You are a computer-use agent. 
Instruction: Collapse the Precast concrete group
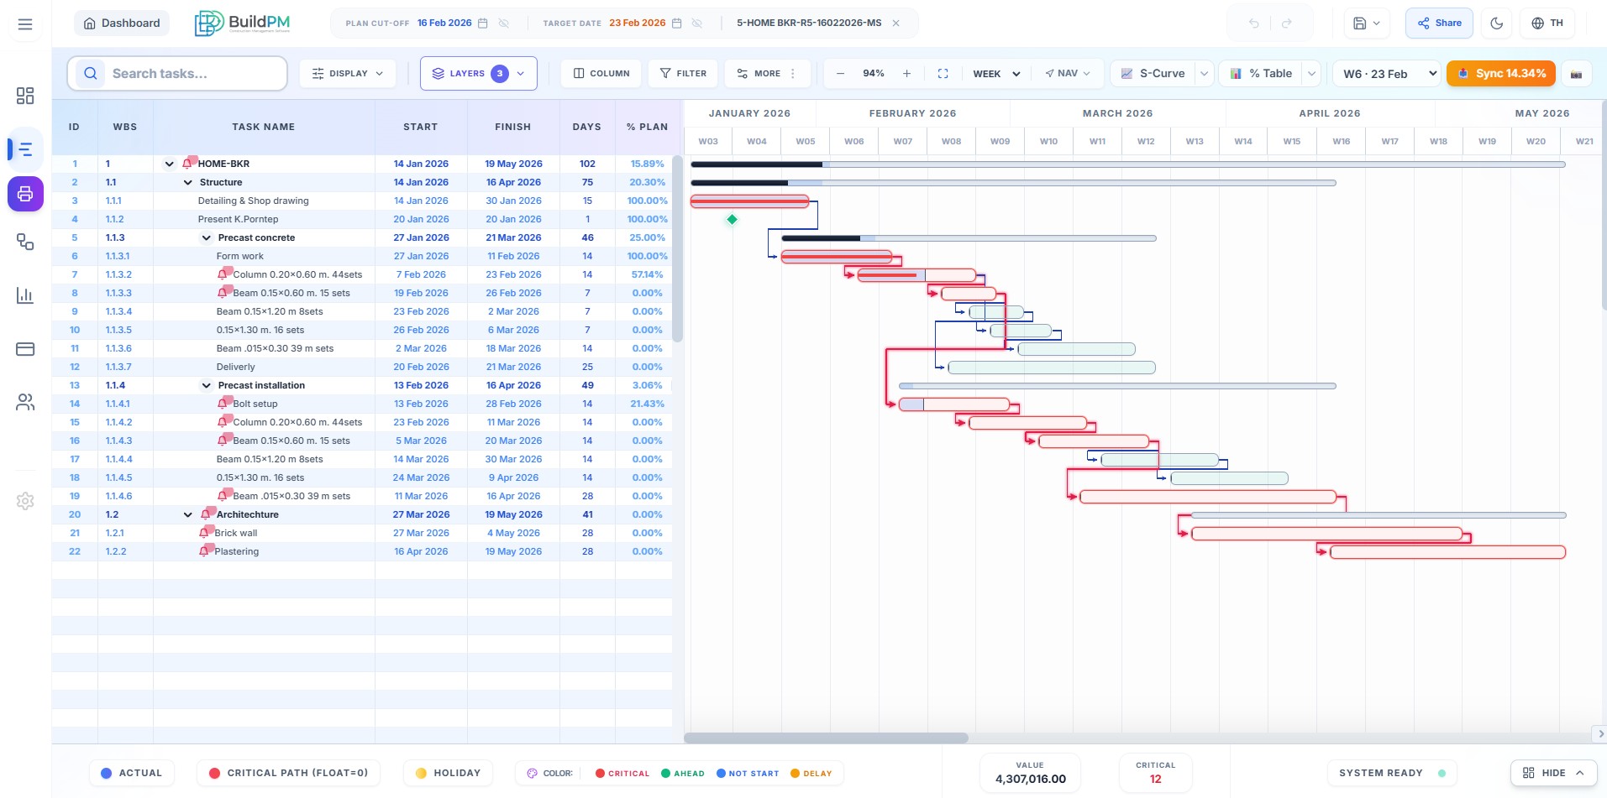206,237
